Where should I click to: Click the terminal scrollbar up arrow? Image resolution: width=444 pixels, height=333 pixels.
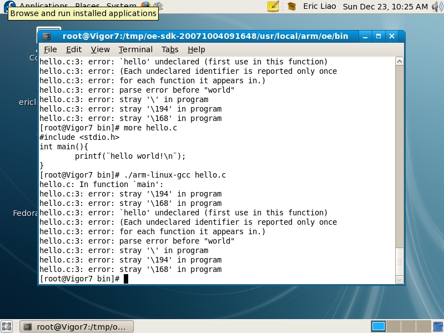(399, 61)
